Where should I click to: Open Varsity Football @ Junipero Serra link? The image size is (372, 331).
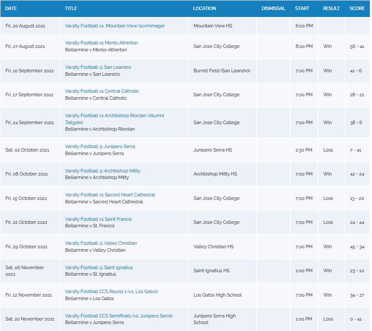(x=100, y=146)
